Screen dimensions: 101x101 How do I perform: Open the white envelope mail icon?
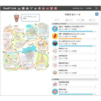coord(23,8)
